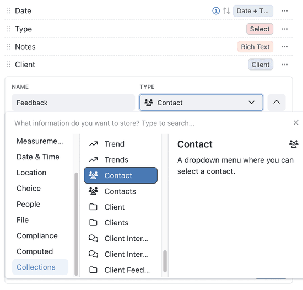
Task: Click the Select type badge on Type
Action: [259, 29]
